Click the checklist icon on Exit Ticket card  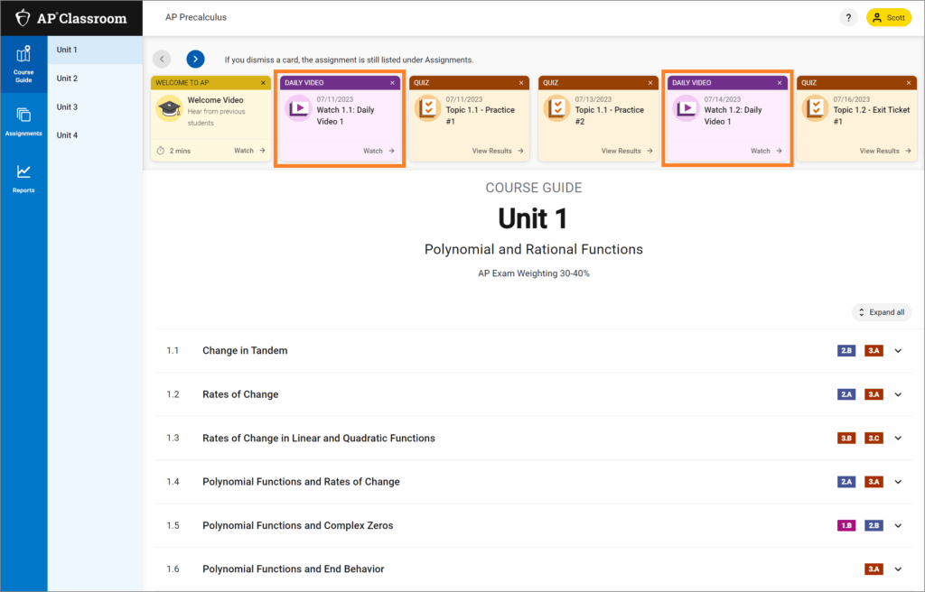pyautogui.click(x=816, y=108)
